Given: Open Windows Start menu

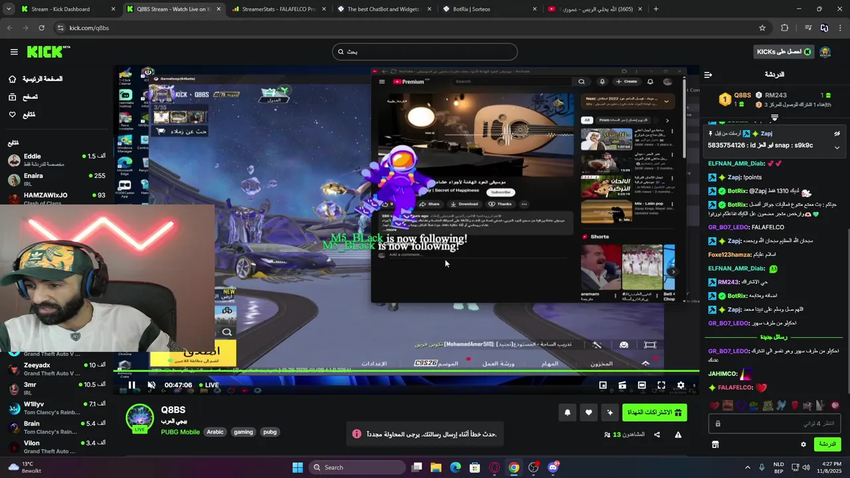Looking at the screenshot, I should 297,467.
